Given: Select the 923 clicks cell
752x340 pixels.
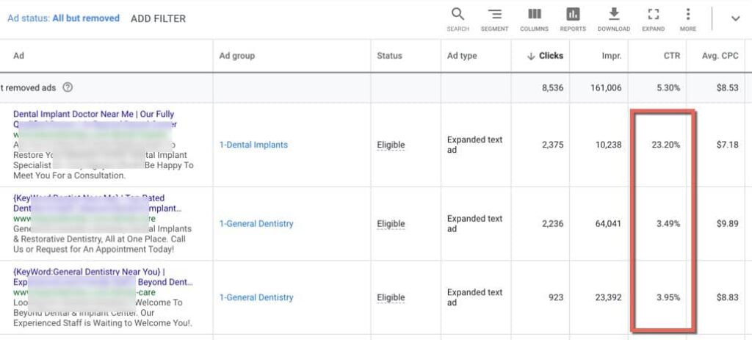Looking at the screenshot, I should coord(556,297).
